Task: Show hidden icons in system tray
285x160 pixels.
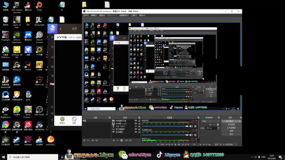Action: (252, 157)
